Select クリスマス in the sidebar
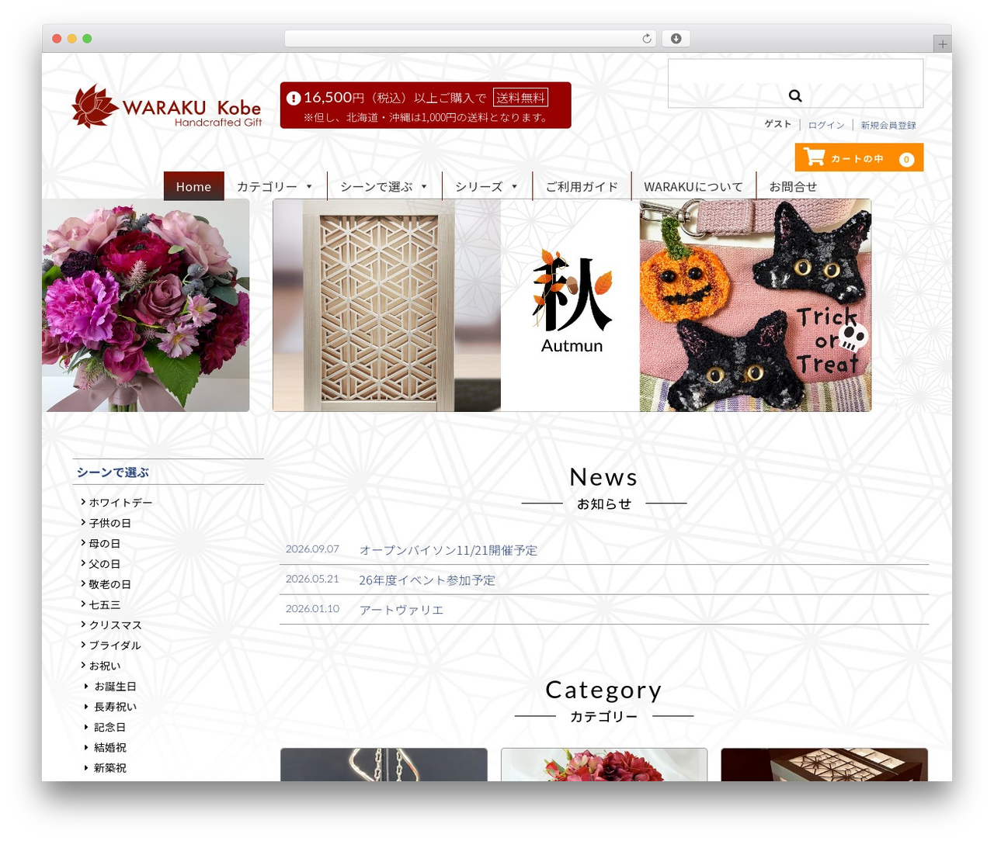The image size is (994, 841). (x=115, y=625)
